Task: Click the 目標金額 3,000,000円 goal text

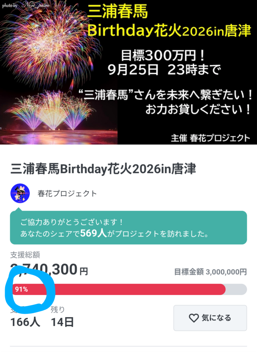Action: [x=211, y=272]
